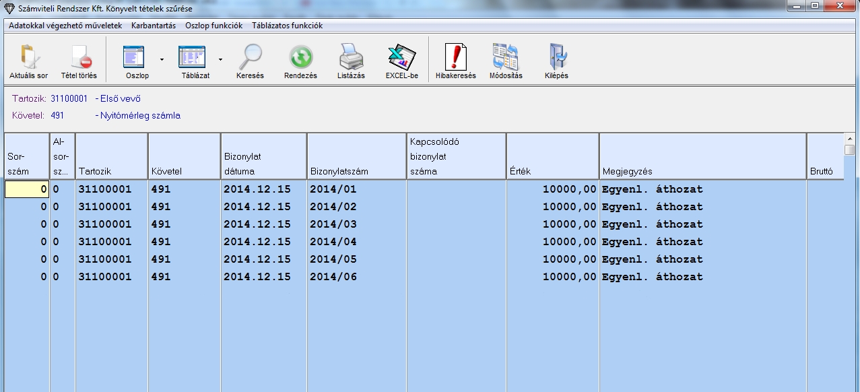Expand the Oszlop dropdown arrow

[x=162, y=59]
